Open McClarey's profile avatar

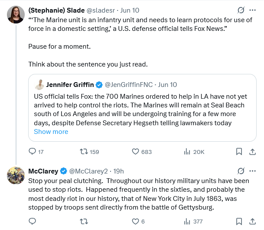(x=16, y=175)
